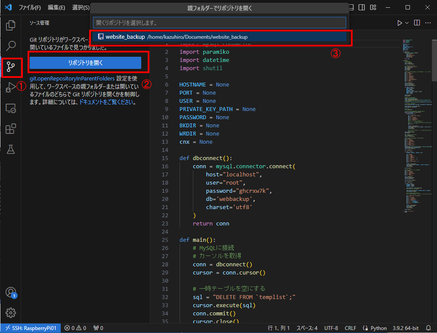Screen dimensions: 437x333
Task: Open the editor more actions ellipsis
Action: (428, 23)
